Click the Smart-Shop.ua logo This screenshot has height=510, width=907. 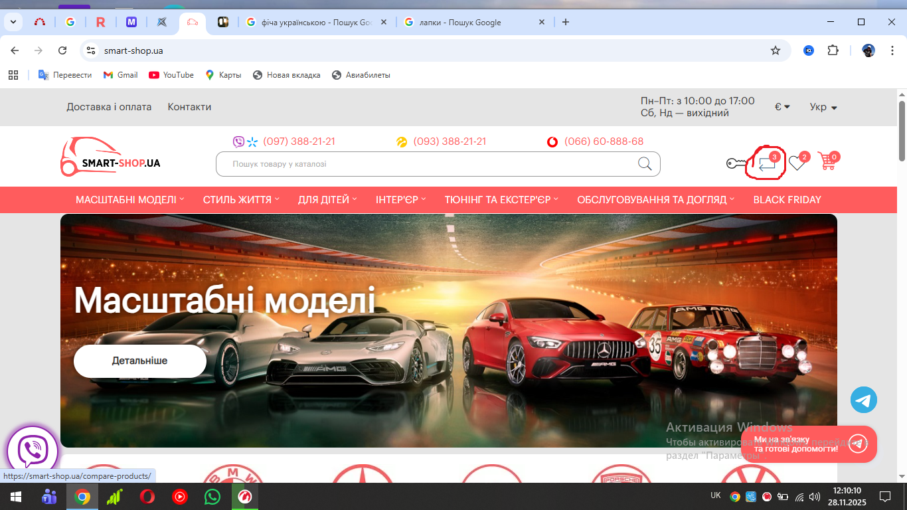point(110,157)
